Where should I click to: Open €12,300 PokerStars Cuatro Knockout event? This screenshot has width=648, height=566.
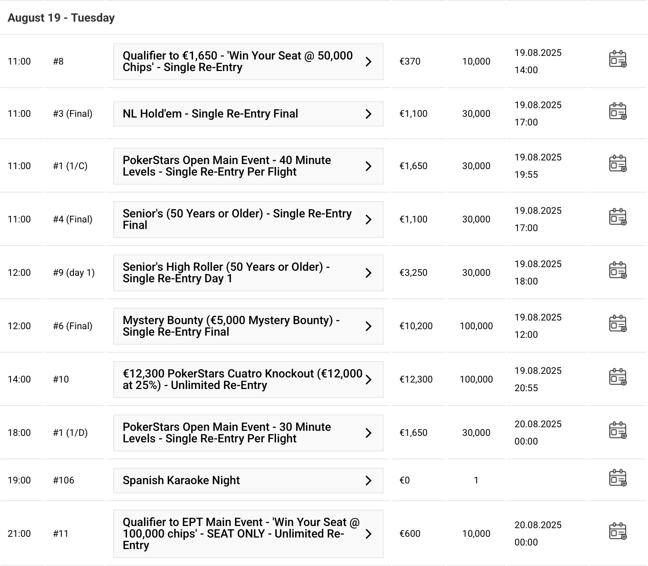pos(237,380)
